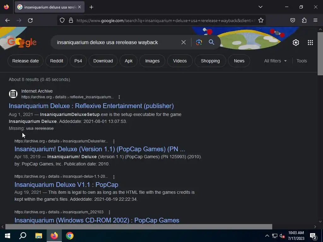The height and width of the screenshot is (242, 323).
Task: Select the Apk filter chip
Action: pos(129,61)
